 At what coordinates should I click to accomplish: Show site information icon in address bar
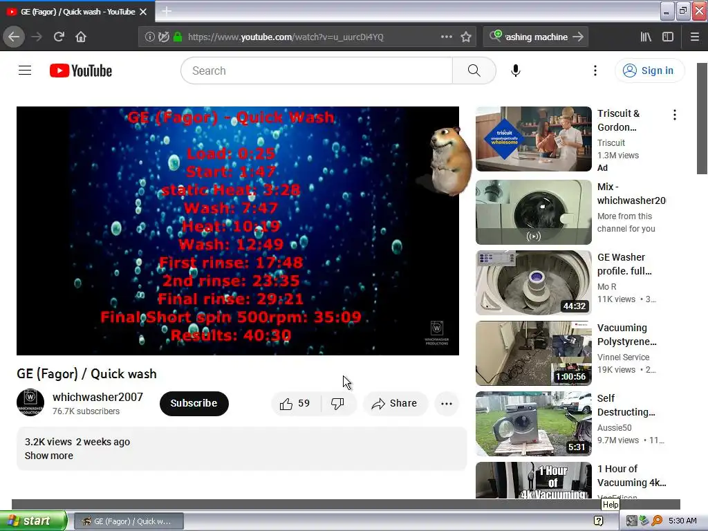149,37
